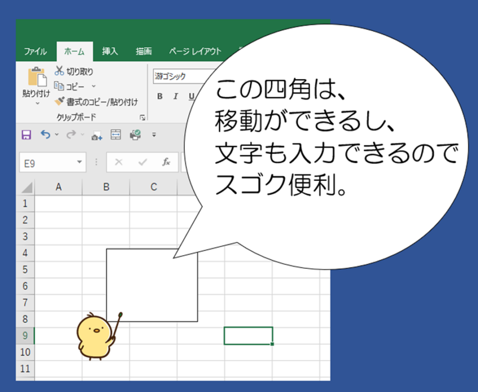
Task: Select row 4 header
Action: (x=25, y=253)
